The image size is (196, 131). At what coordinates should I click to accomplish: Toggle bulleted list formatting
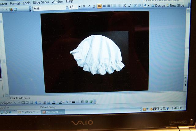[x=119, y=6]
